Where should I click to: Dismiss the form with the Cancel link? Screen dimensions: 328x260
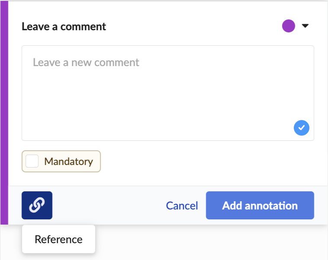(x=182, y=206)
